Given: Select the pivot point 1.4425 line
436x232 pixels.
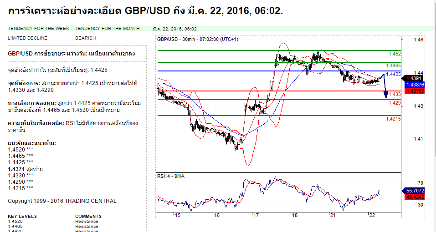Looking at the screenshot, I should click(57, 70).
